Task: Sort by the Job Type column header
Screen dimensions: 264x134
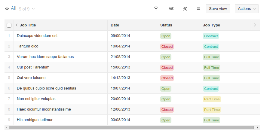Action: (x=211, y=25)
